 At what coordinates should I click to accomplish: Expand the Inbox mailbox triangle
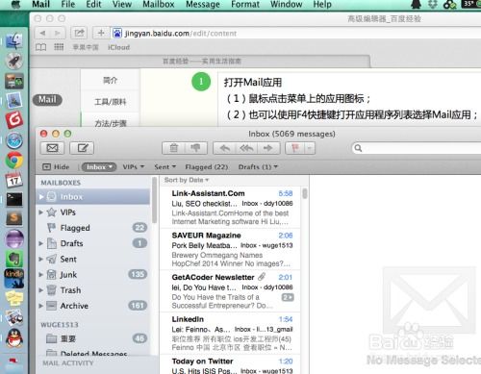pos(41,197)
